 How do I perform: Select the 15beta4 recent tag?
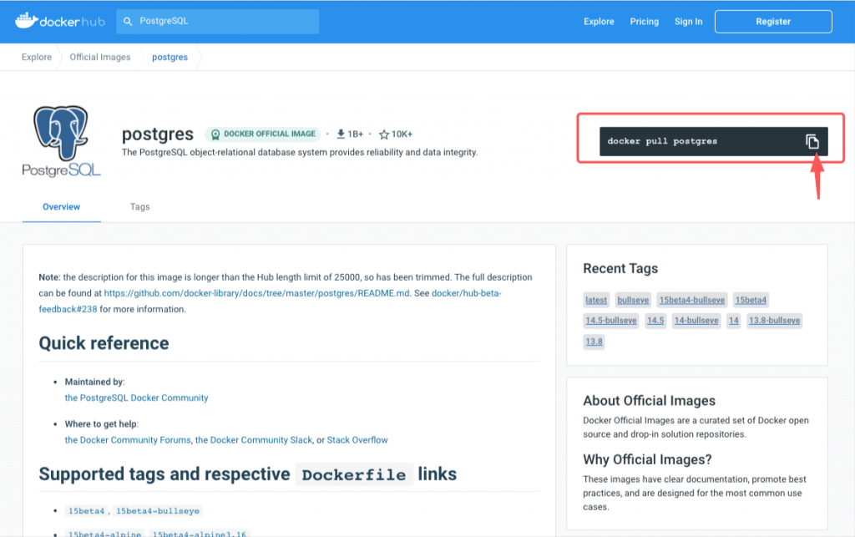click(x=751, y=300)
